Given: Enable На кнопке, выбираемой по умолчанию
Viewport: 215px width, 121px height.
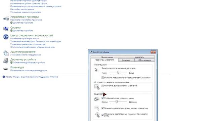Looking at the screenshot, I should (102, 86).
